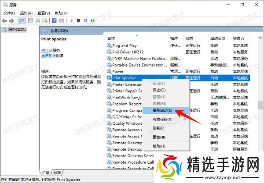The width and height of the screenshot is (264, 183).
Task: Open the blue question-mark help icon
Action: click(x=55, y=21)
